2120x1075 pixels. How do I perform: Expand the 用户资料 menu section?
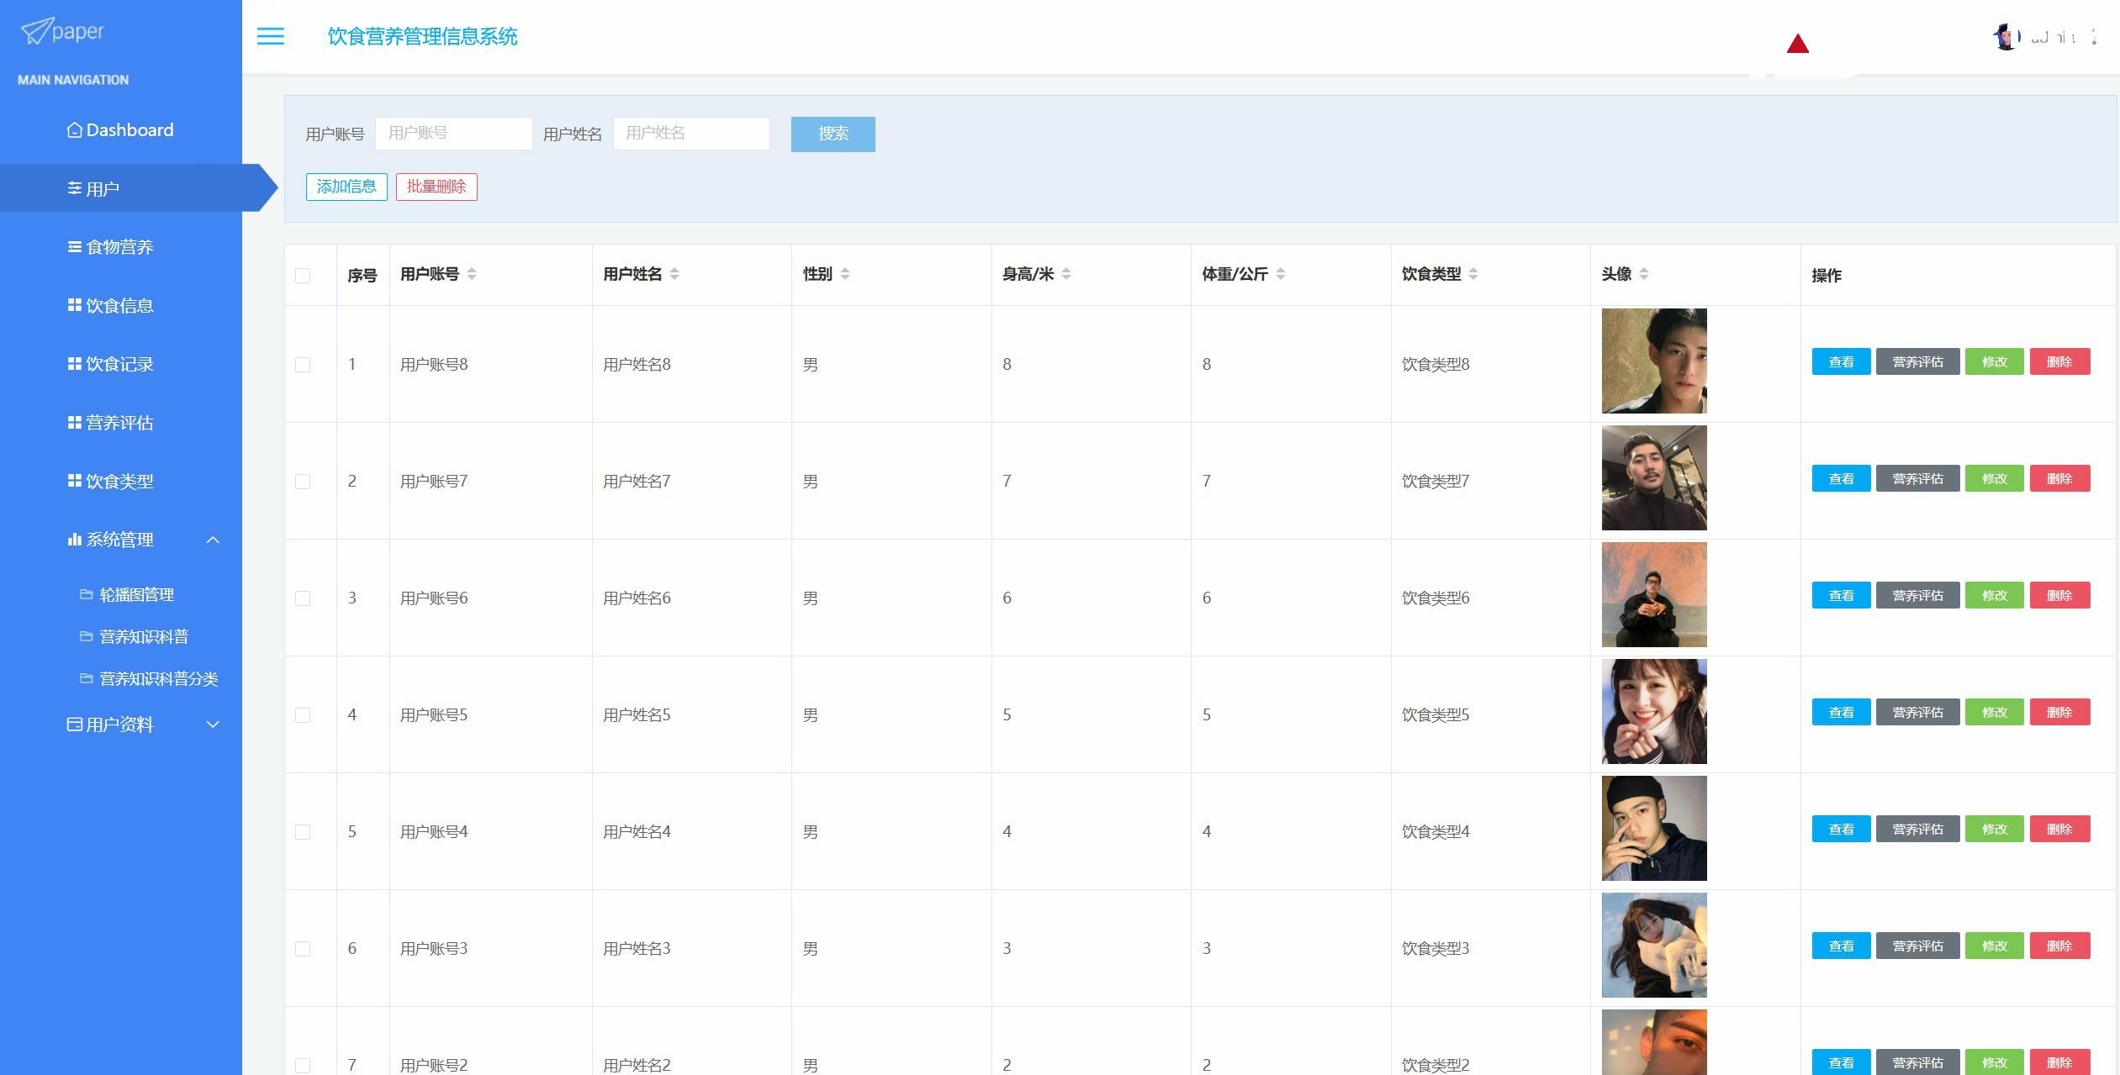tap(213, 725)
